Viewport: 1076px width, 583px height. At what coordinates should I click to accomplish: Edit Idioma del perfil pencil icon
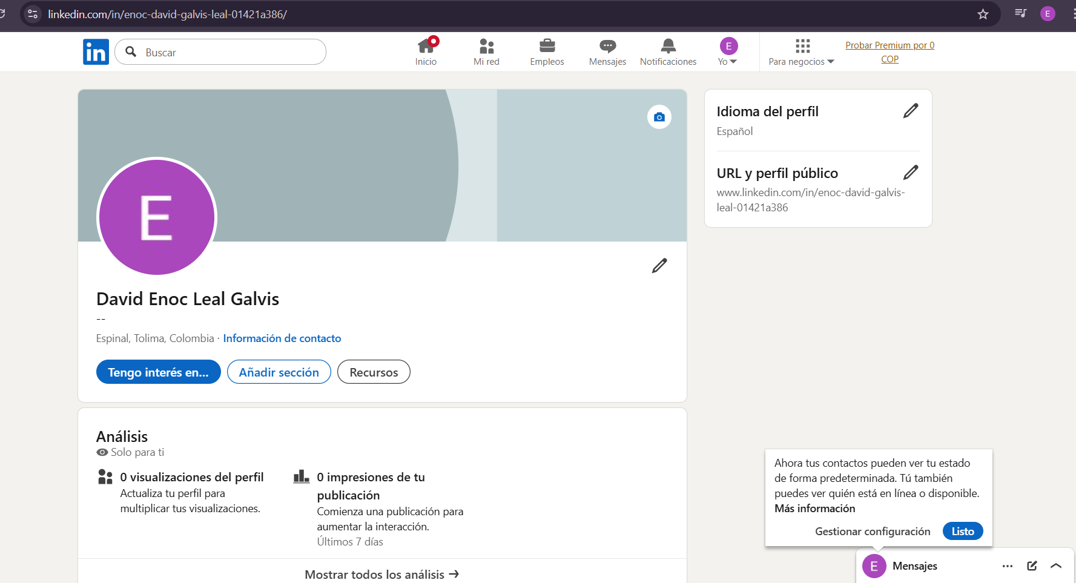pyautogui.click(x=911, y=111)
